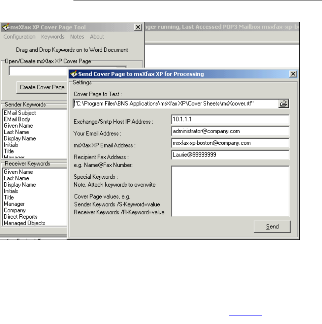Click Send Cover Page dialog title icon
Viewport: 322px width, 324px height.
point(73,74)
